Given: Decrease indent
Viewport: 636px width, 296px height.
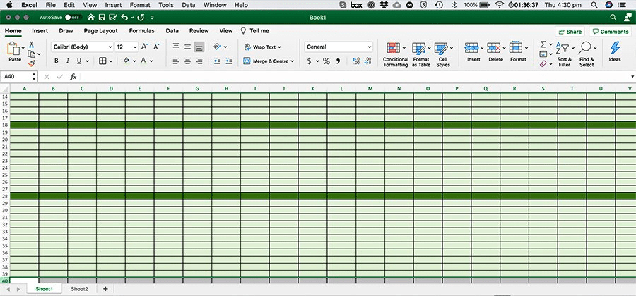Looking at the screenshot, I should tap(218, 61).
